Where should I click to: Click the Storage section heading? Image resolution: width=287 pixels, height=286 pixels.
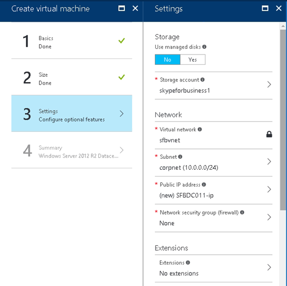pyautogui.click(x=167, y=37)
